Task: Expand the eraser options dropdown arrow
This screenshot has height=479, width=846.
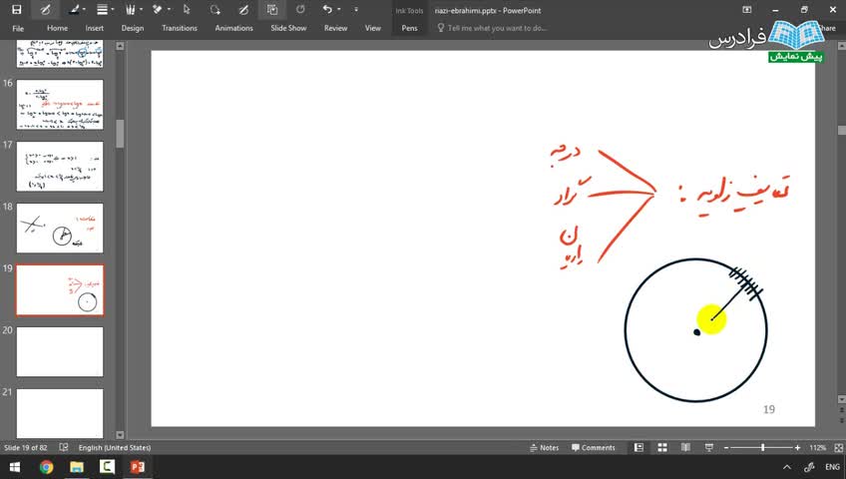Action: 169,10
